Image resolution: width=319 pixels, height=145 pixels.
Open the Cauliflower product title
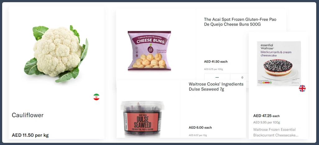[x=28, y=115]
